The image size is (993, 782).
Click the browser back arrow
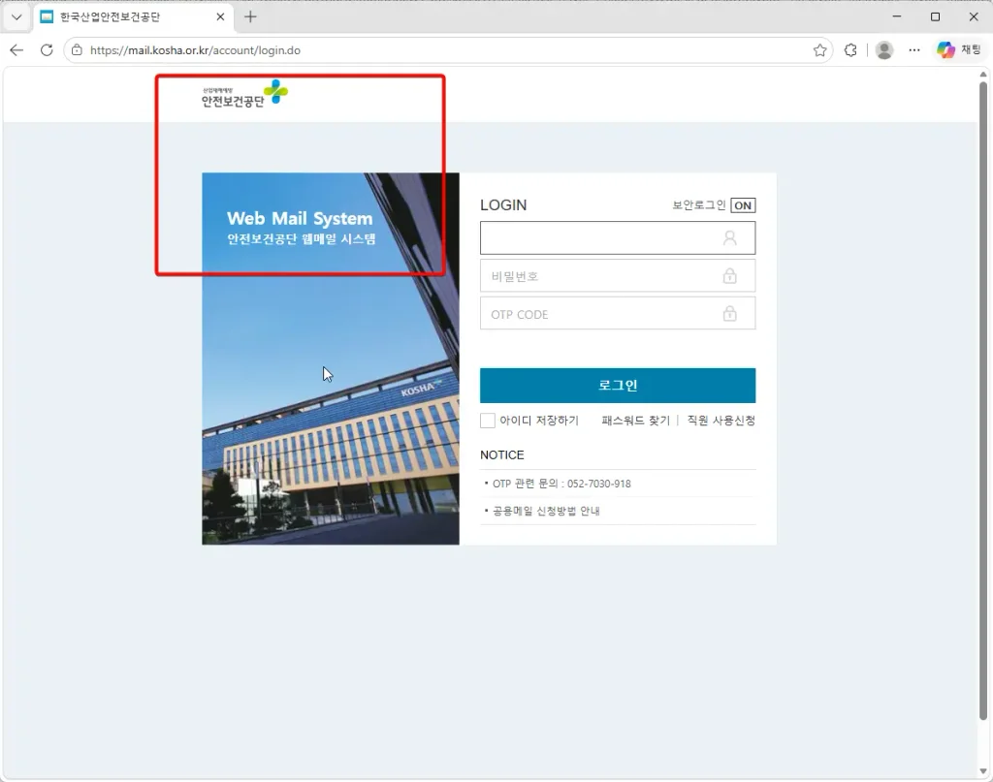coord(16,50)
